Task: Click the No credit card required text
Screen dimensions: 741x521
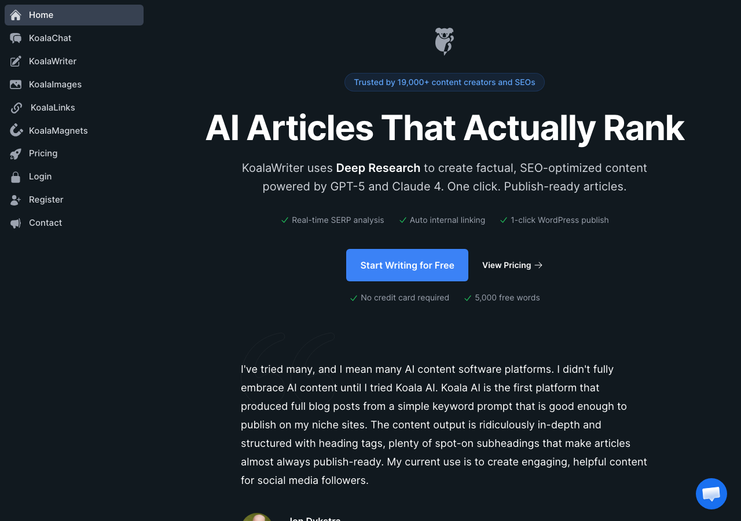Action: [x=405, y=298]
